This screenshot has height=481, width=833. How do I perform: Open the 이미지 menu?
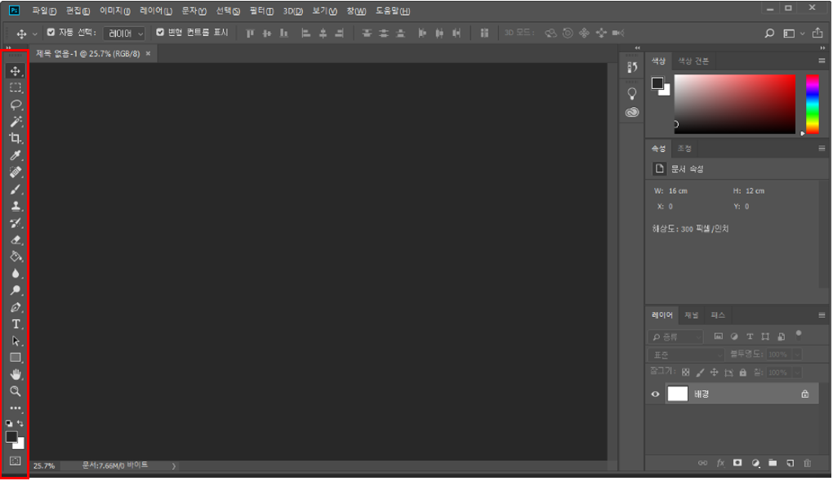pyautogui.click(x=115, y=11)
